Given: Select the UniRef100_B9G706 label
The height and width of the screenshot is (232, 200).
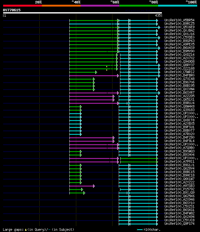Looking at the screenshot, I should click(x=179, y=82).
